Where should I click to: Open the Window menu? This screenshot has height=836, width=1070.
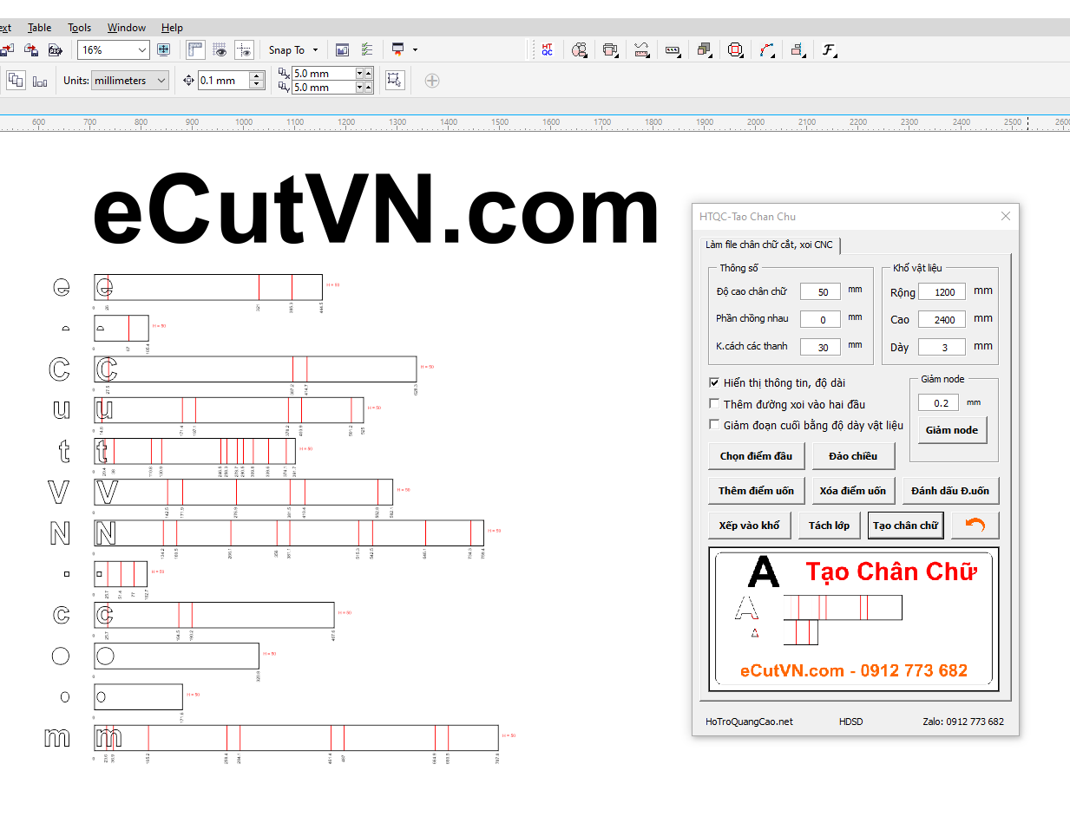point(127,28)
